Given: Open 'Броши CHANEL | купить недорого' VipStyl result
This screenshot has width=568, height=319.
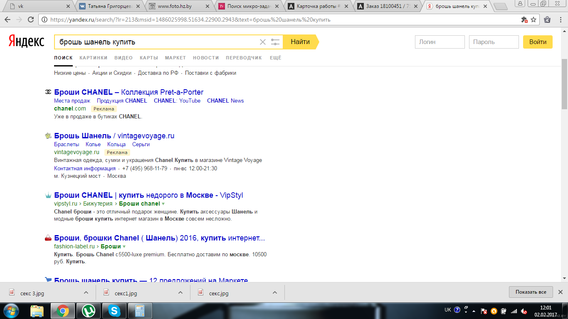Looking at the screenshot, I should 148,195.
